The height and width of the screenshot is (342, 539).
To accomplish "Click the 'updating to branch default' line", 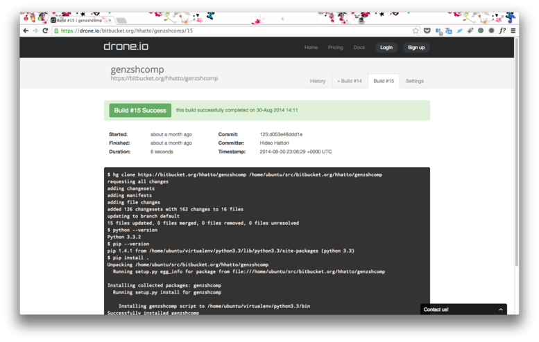I will point(144,216).
